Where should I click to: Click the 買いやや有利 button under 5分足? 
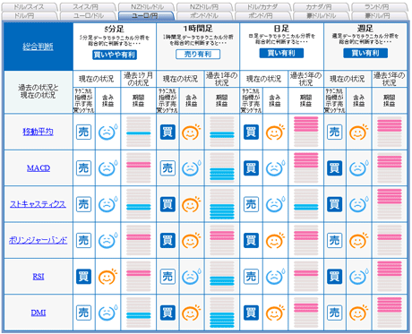click(115, 55)
